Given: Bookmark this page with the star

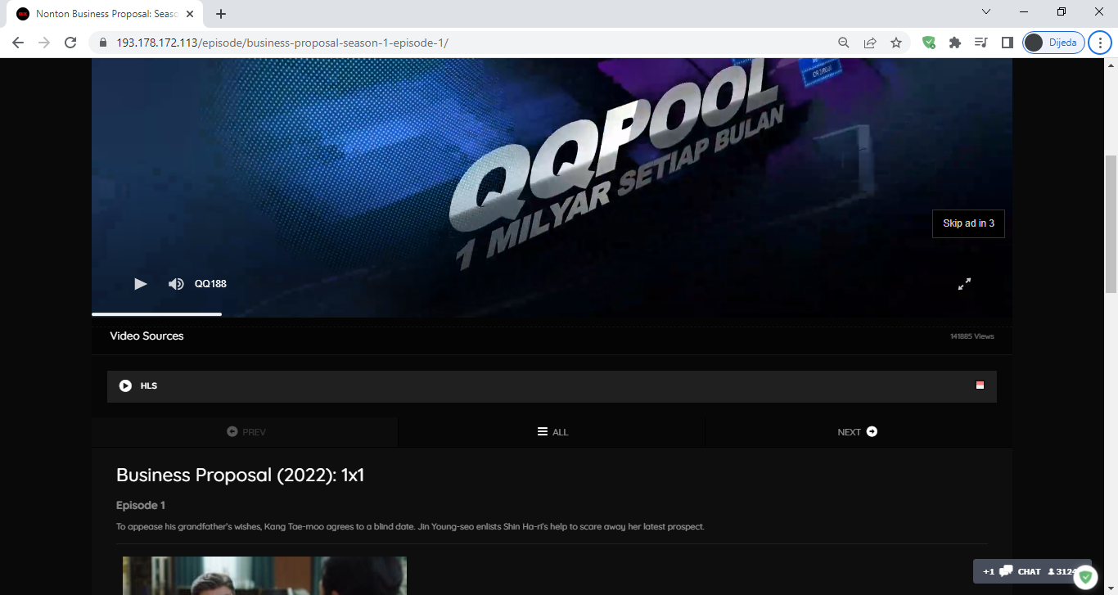Looking at the screenshot, I should pyautogui.click(x=896, y=43).
